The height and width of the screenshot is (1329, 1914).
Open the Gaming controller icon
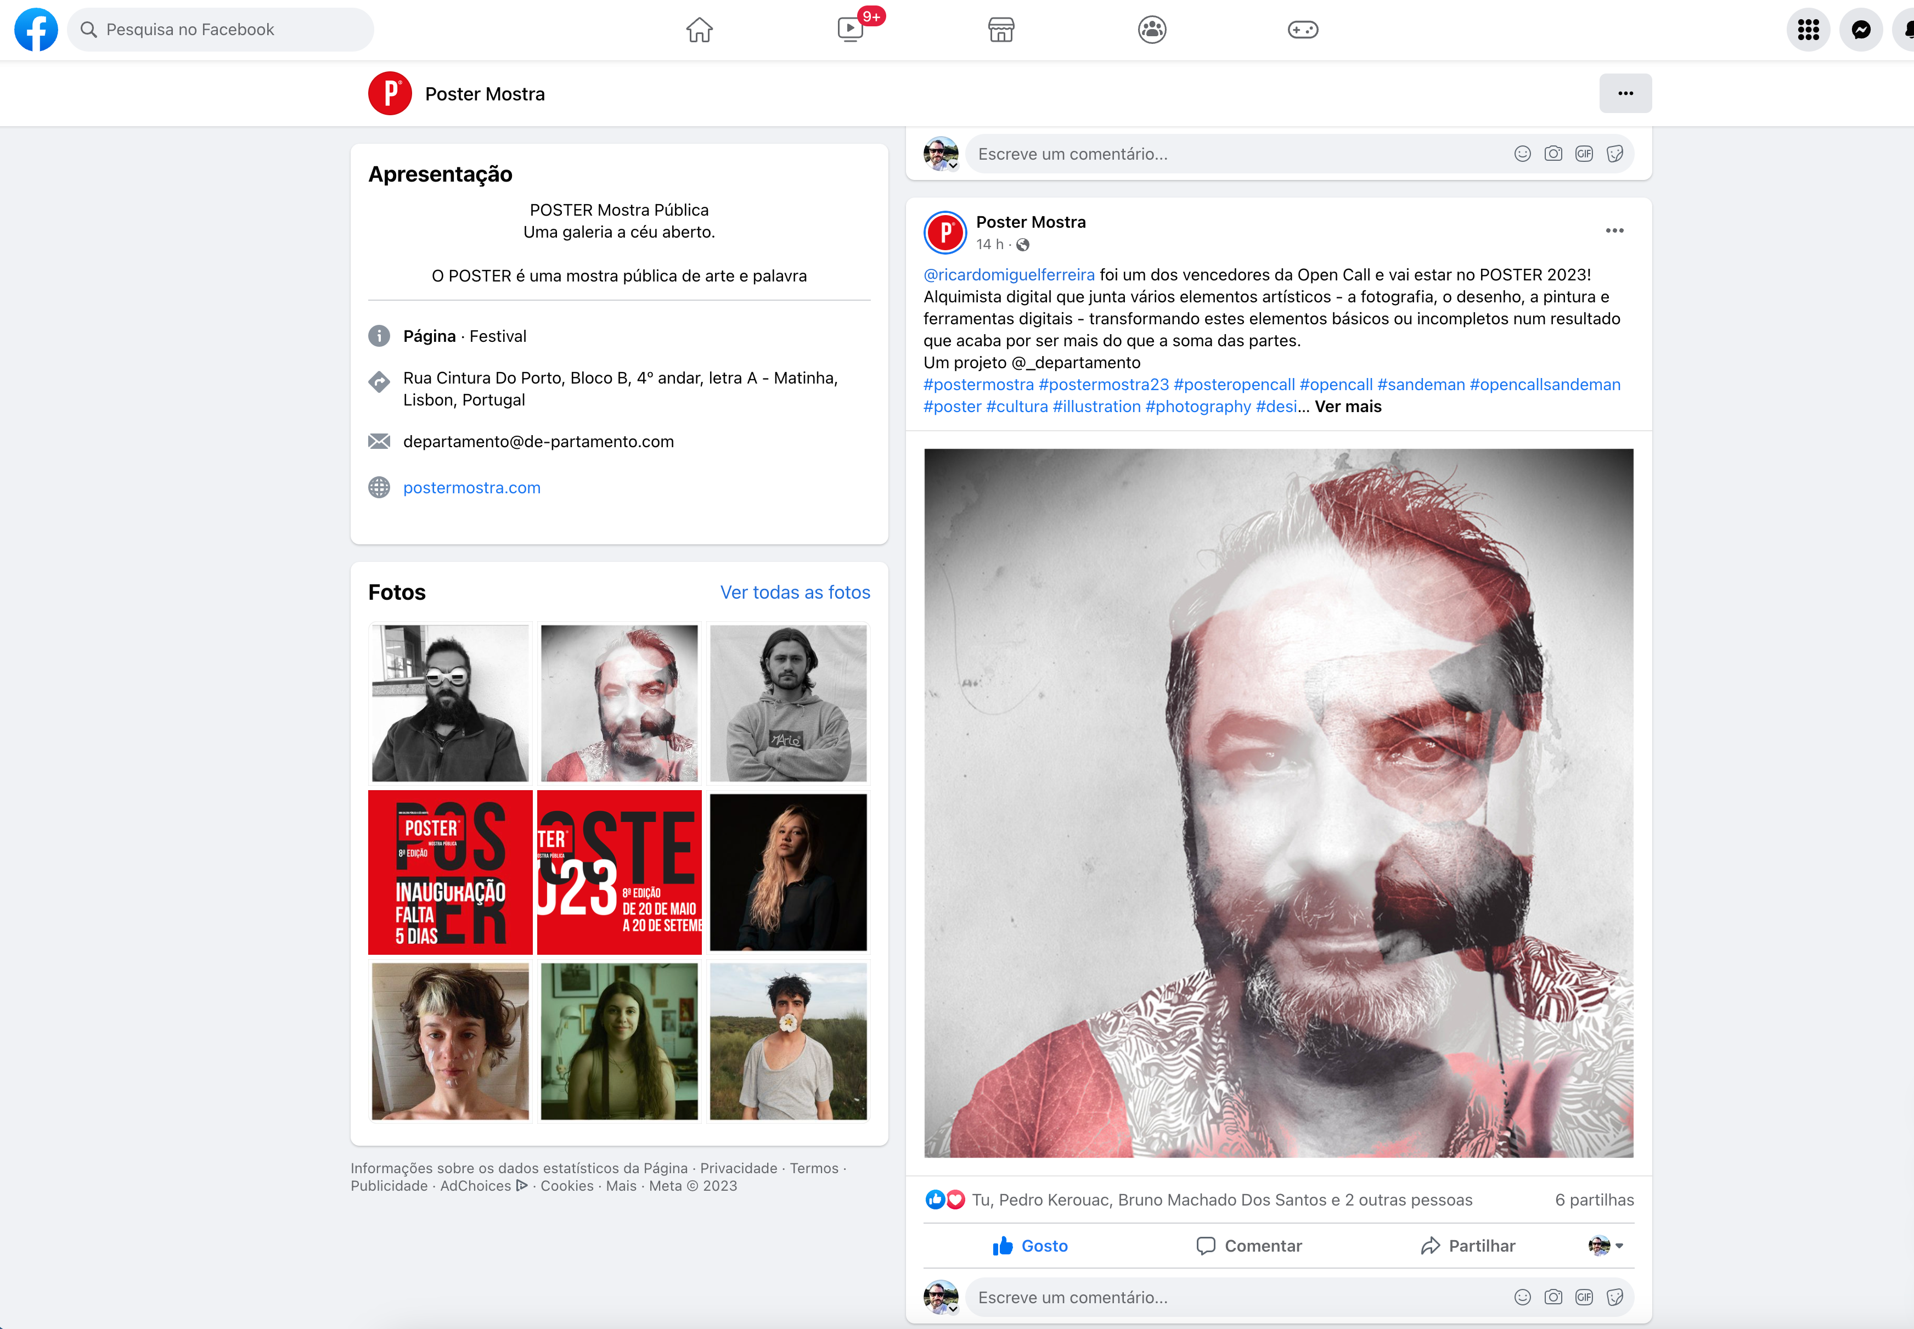[x=1302, y=30]
